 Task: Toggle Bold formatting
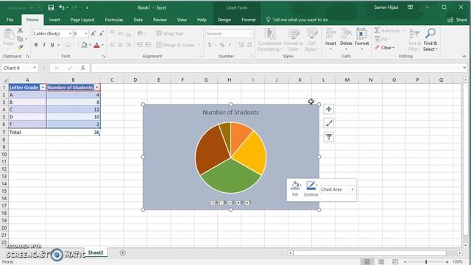[x=36, y=45]
